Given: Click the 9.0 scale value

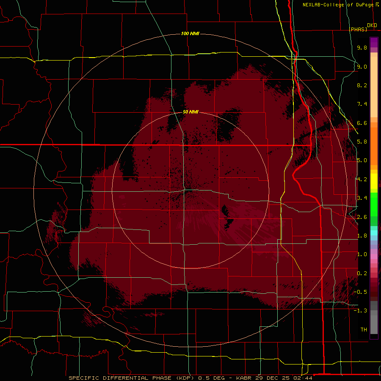Looking at the screenshot, I should tap(362, 66).
